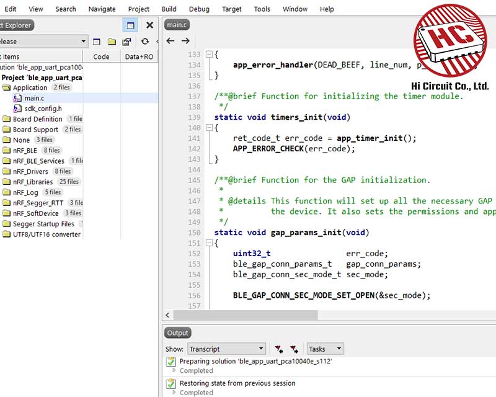Open the Build menu
The width and height of the screenshot is (496, 397).
[x=169, y=9]
